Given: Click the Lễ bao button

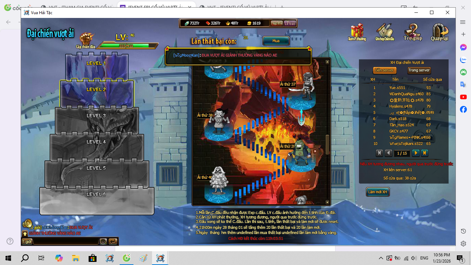Looking at the screenshot, I should point(290,23).
